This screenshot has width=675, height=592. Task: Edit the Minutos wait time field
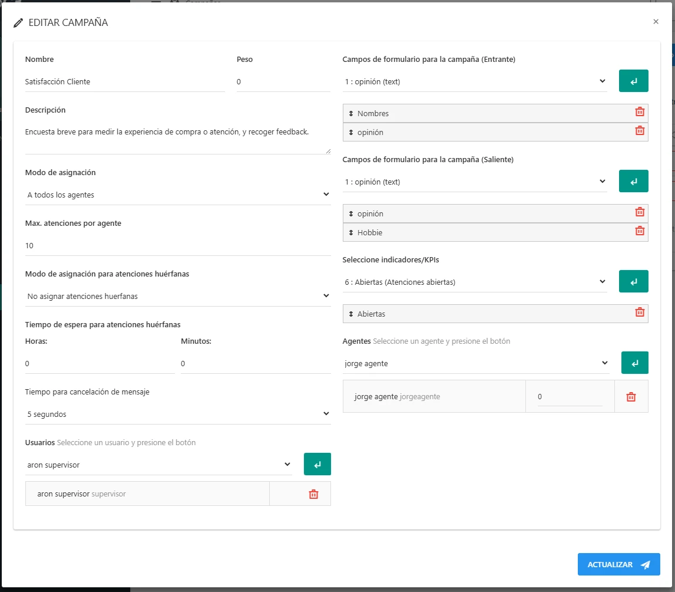coord(256,364)
